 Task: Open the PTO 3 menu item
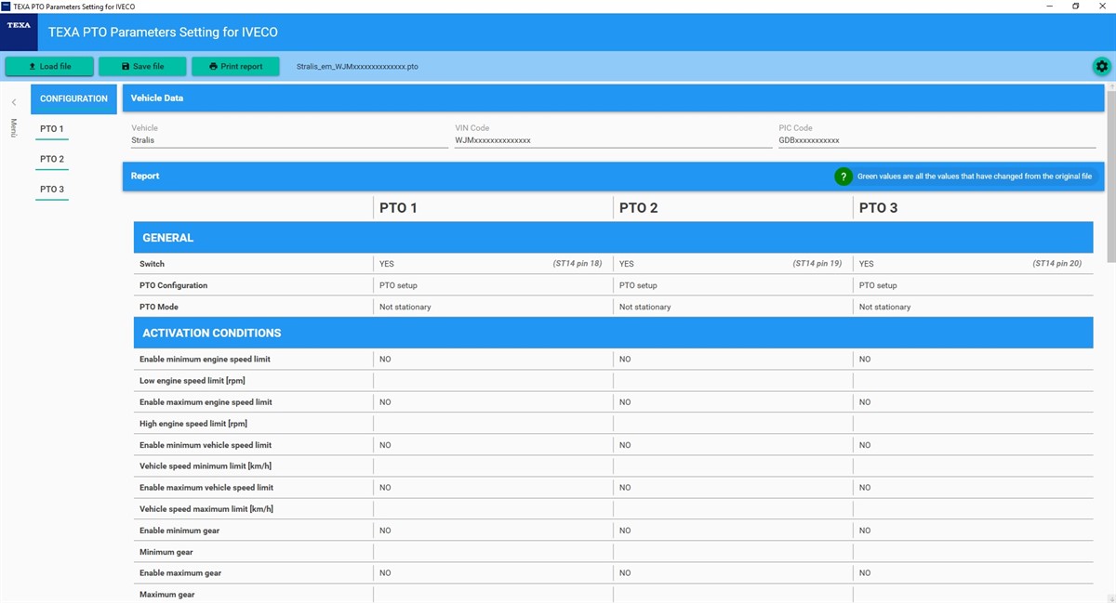[x=52, y=190]
